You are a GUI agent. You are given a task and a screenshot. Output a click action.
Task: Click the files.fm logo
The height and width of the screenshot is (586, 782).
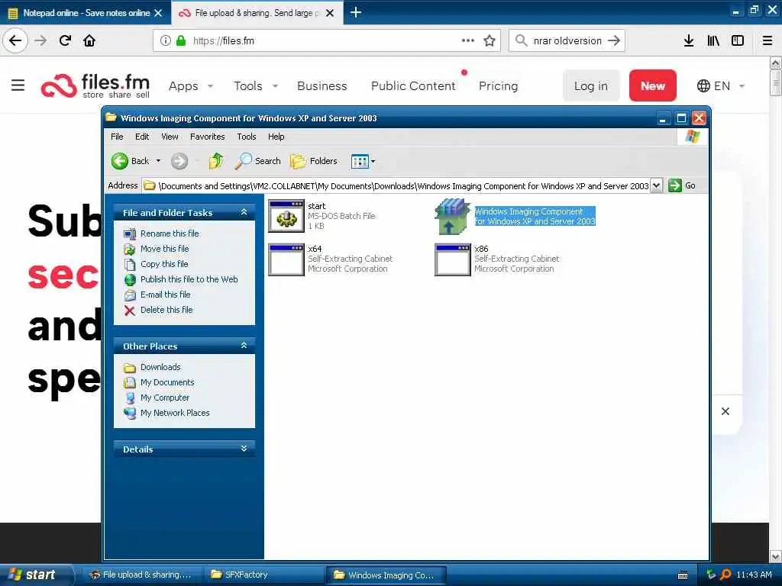point(95,85)
